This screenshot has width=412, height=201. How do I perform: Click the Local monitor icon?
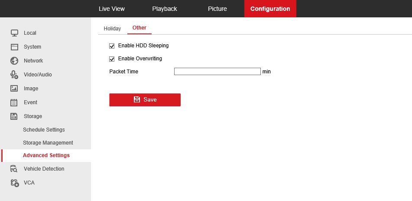[14, 33]
